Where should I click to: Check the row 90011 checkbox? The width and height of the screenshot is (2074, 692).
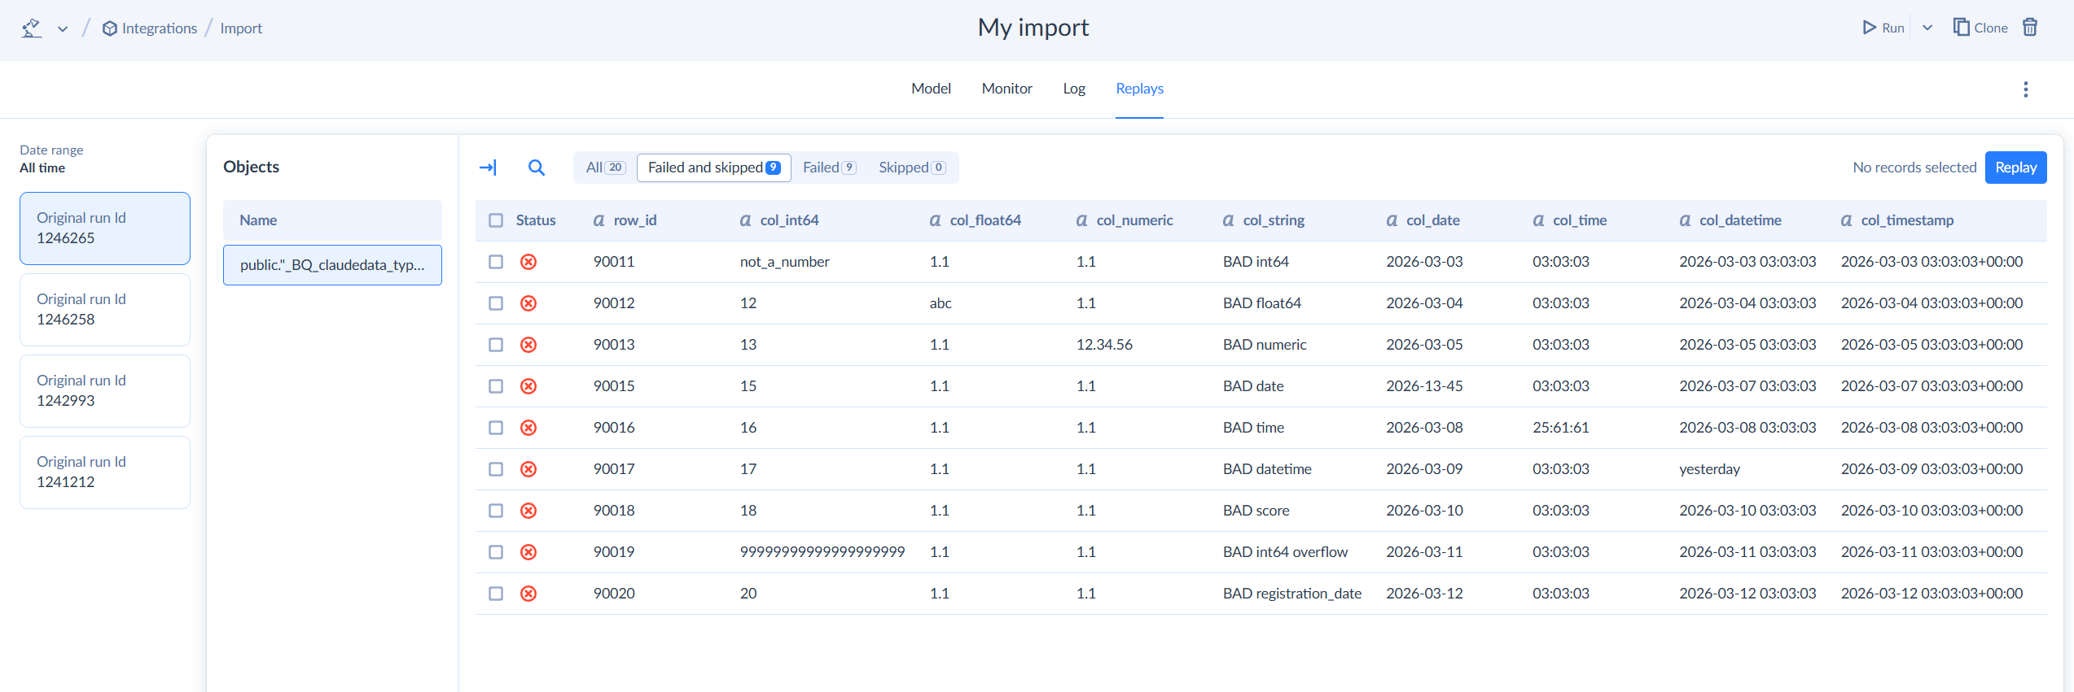pyautogui.click(x=496, y=262)
